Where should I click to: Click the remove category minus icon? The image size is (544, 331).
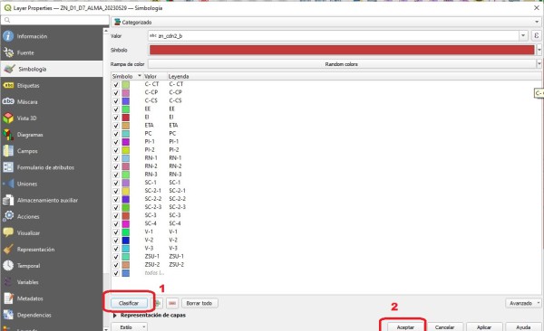(x=172, y=303)
